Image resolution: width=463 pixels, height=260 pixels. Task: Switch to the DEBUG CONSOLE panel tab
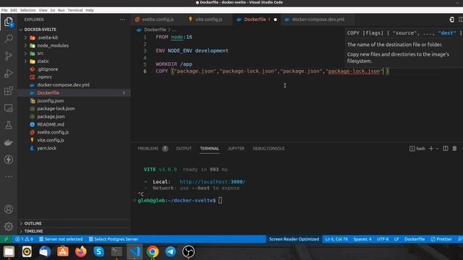pos(268,149)
